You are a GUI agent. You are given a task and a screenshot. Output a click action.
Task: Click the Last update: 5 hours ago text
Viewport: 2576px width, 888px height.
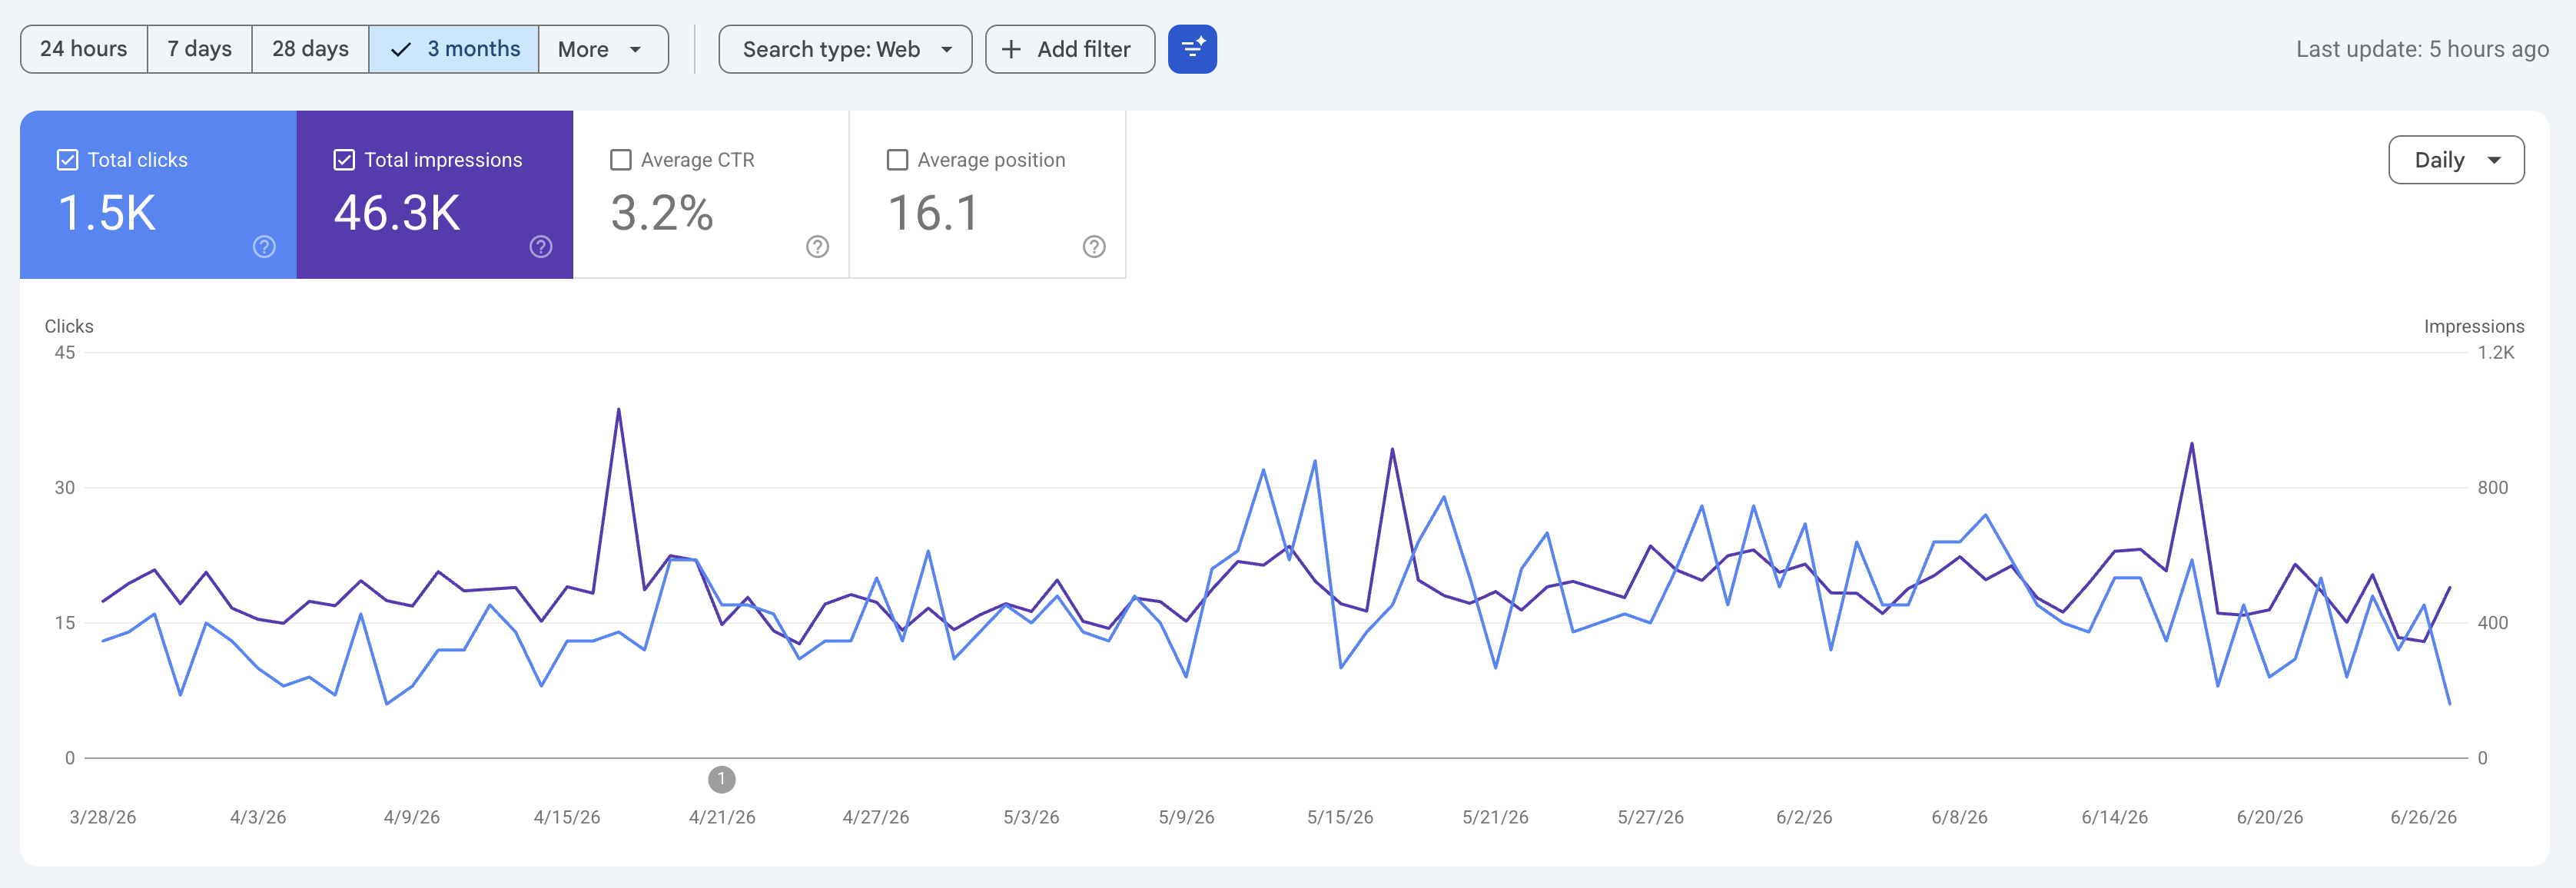coord(2422,49)
